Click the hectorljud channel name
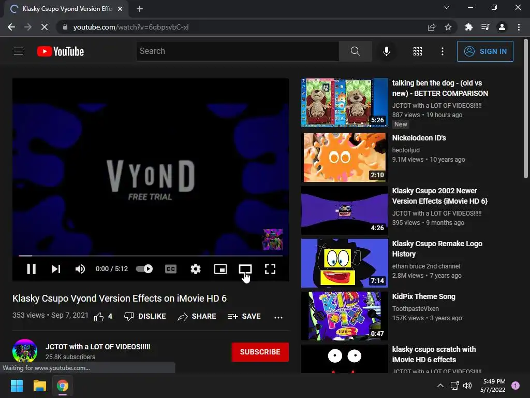 pos(406,150)
